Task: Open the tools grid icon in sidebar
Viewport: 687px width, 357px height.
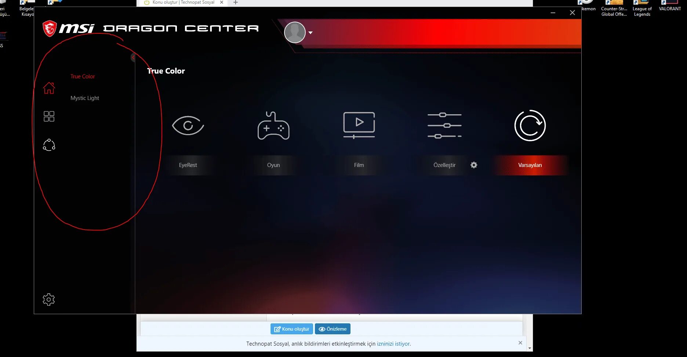Action: 49,116
